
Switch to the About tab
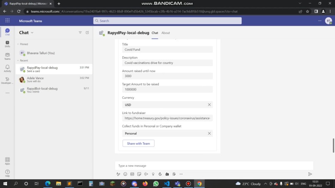point(165,33)
